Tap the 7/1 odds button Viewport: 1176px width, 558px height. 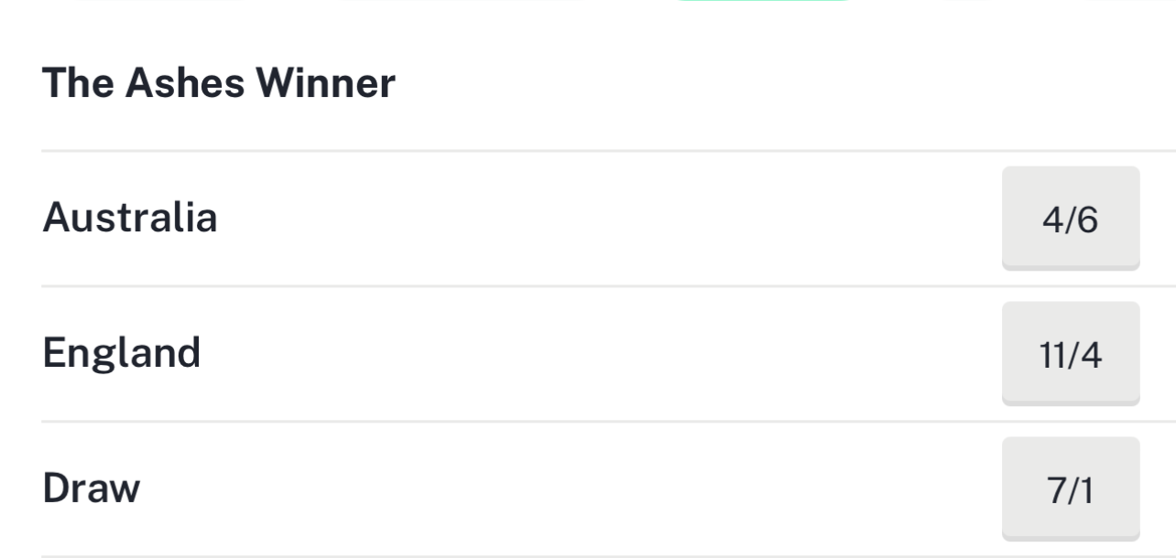click(1070, 489)
